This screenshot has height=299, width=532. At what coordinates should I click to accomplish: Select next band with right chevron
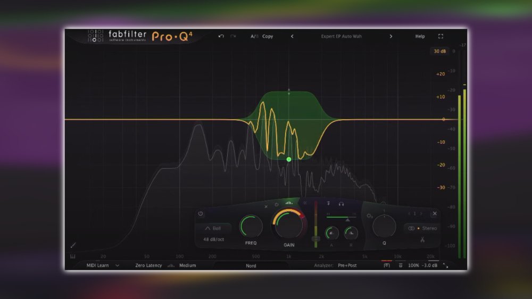[421, 213]
